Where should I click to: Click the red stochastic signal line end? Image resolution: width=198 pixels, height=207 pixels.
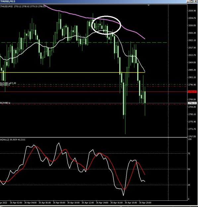tap(145, 175)
